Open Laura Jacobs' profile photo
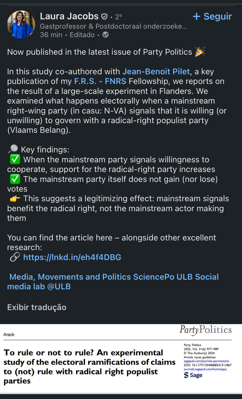 click(x=21, y=25)
